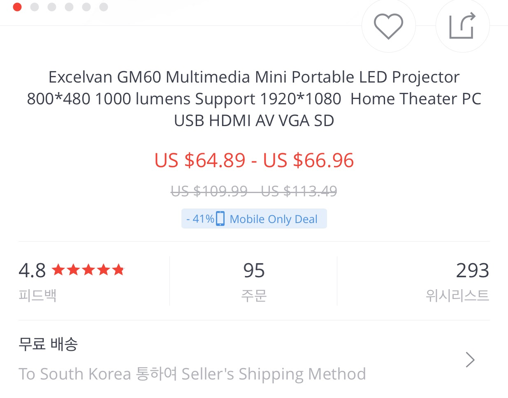
Task: Add product to wishlist with heart icon
Action: [x=388, y=26]
